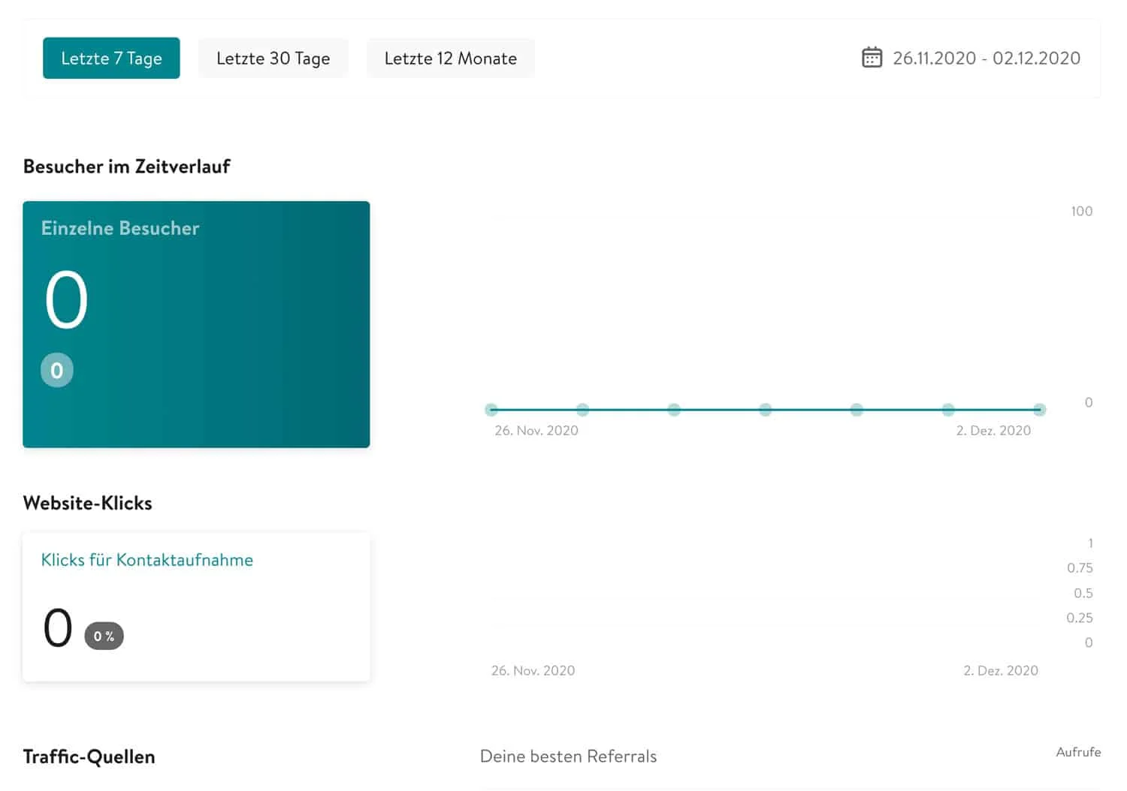The image size is (1127, 791).
Task: Toggle the Einzelne Besucher metric card
Action: (196, 324)
